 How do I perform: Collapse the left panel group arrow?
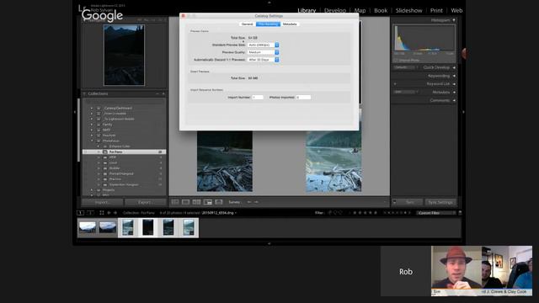[75, 112]
